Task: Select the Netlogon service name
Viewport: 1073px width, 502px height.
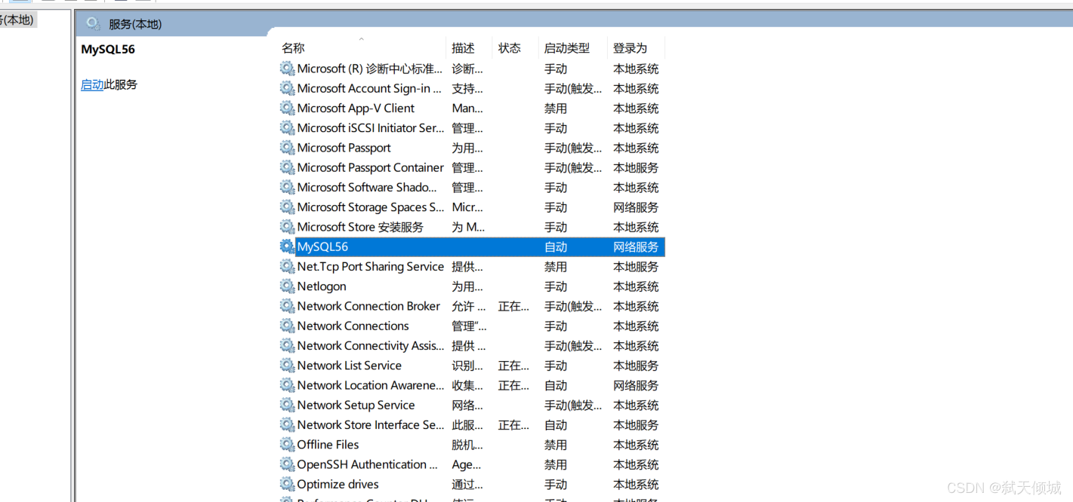Action: pos(322,286)
